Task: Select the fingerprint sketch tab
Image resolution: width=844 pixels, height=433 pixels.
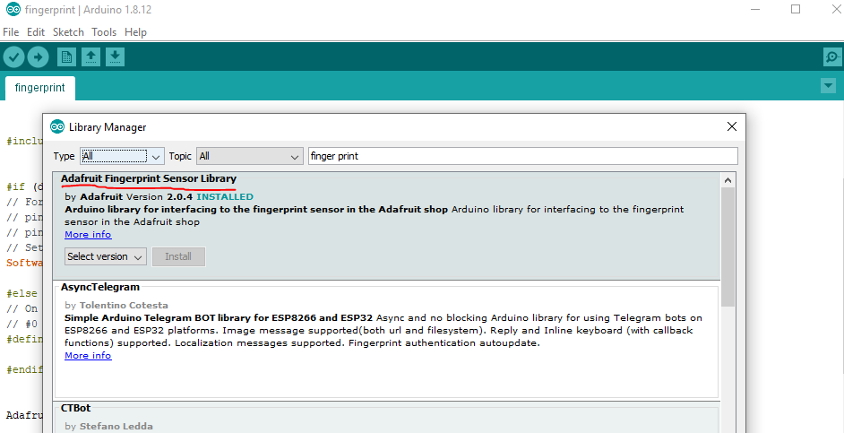Action: tap(39, 88)
